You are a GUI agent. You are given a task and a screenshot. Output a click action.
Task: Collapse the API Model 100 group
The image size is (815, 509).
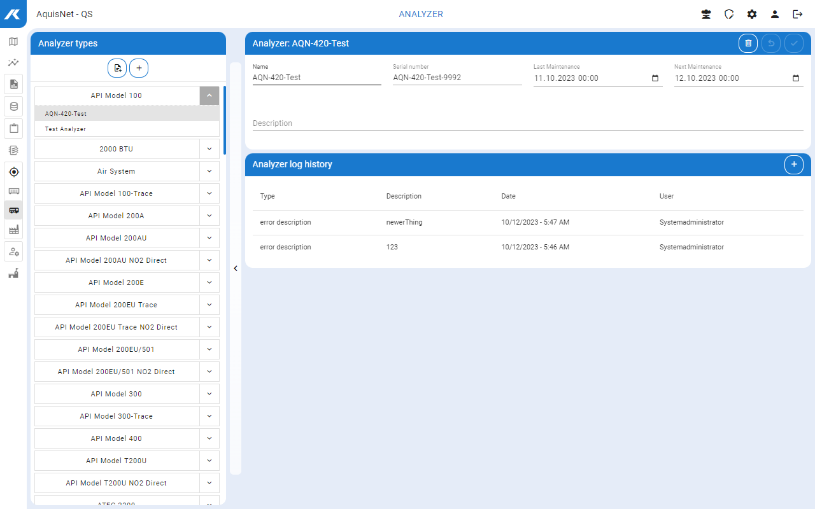(x=209, y=95)
